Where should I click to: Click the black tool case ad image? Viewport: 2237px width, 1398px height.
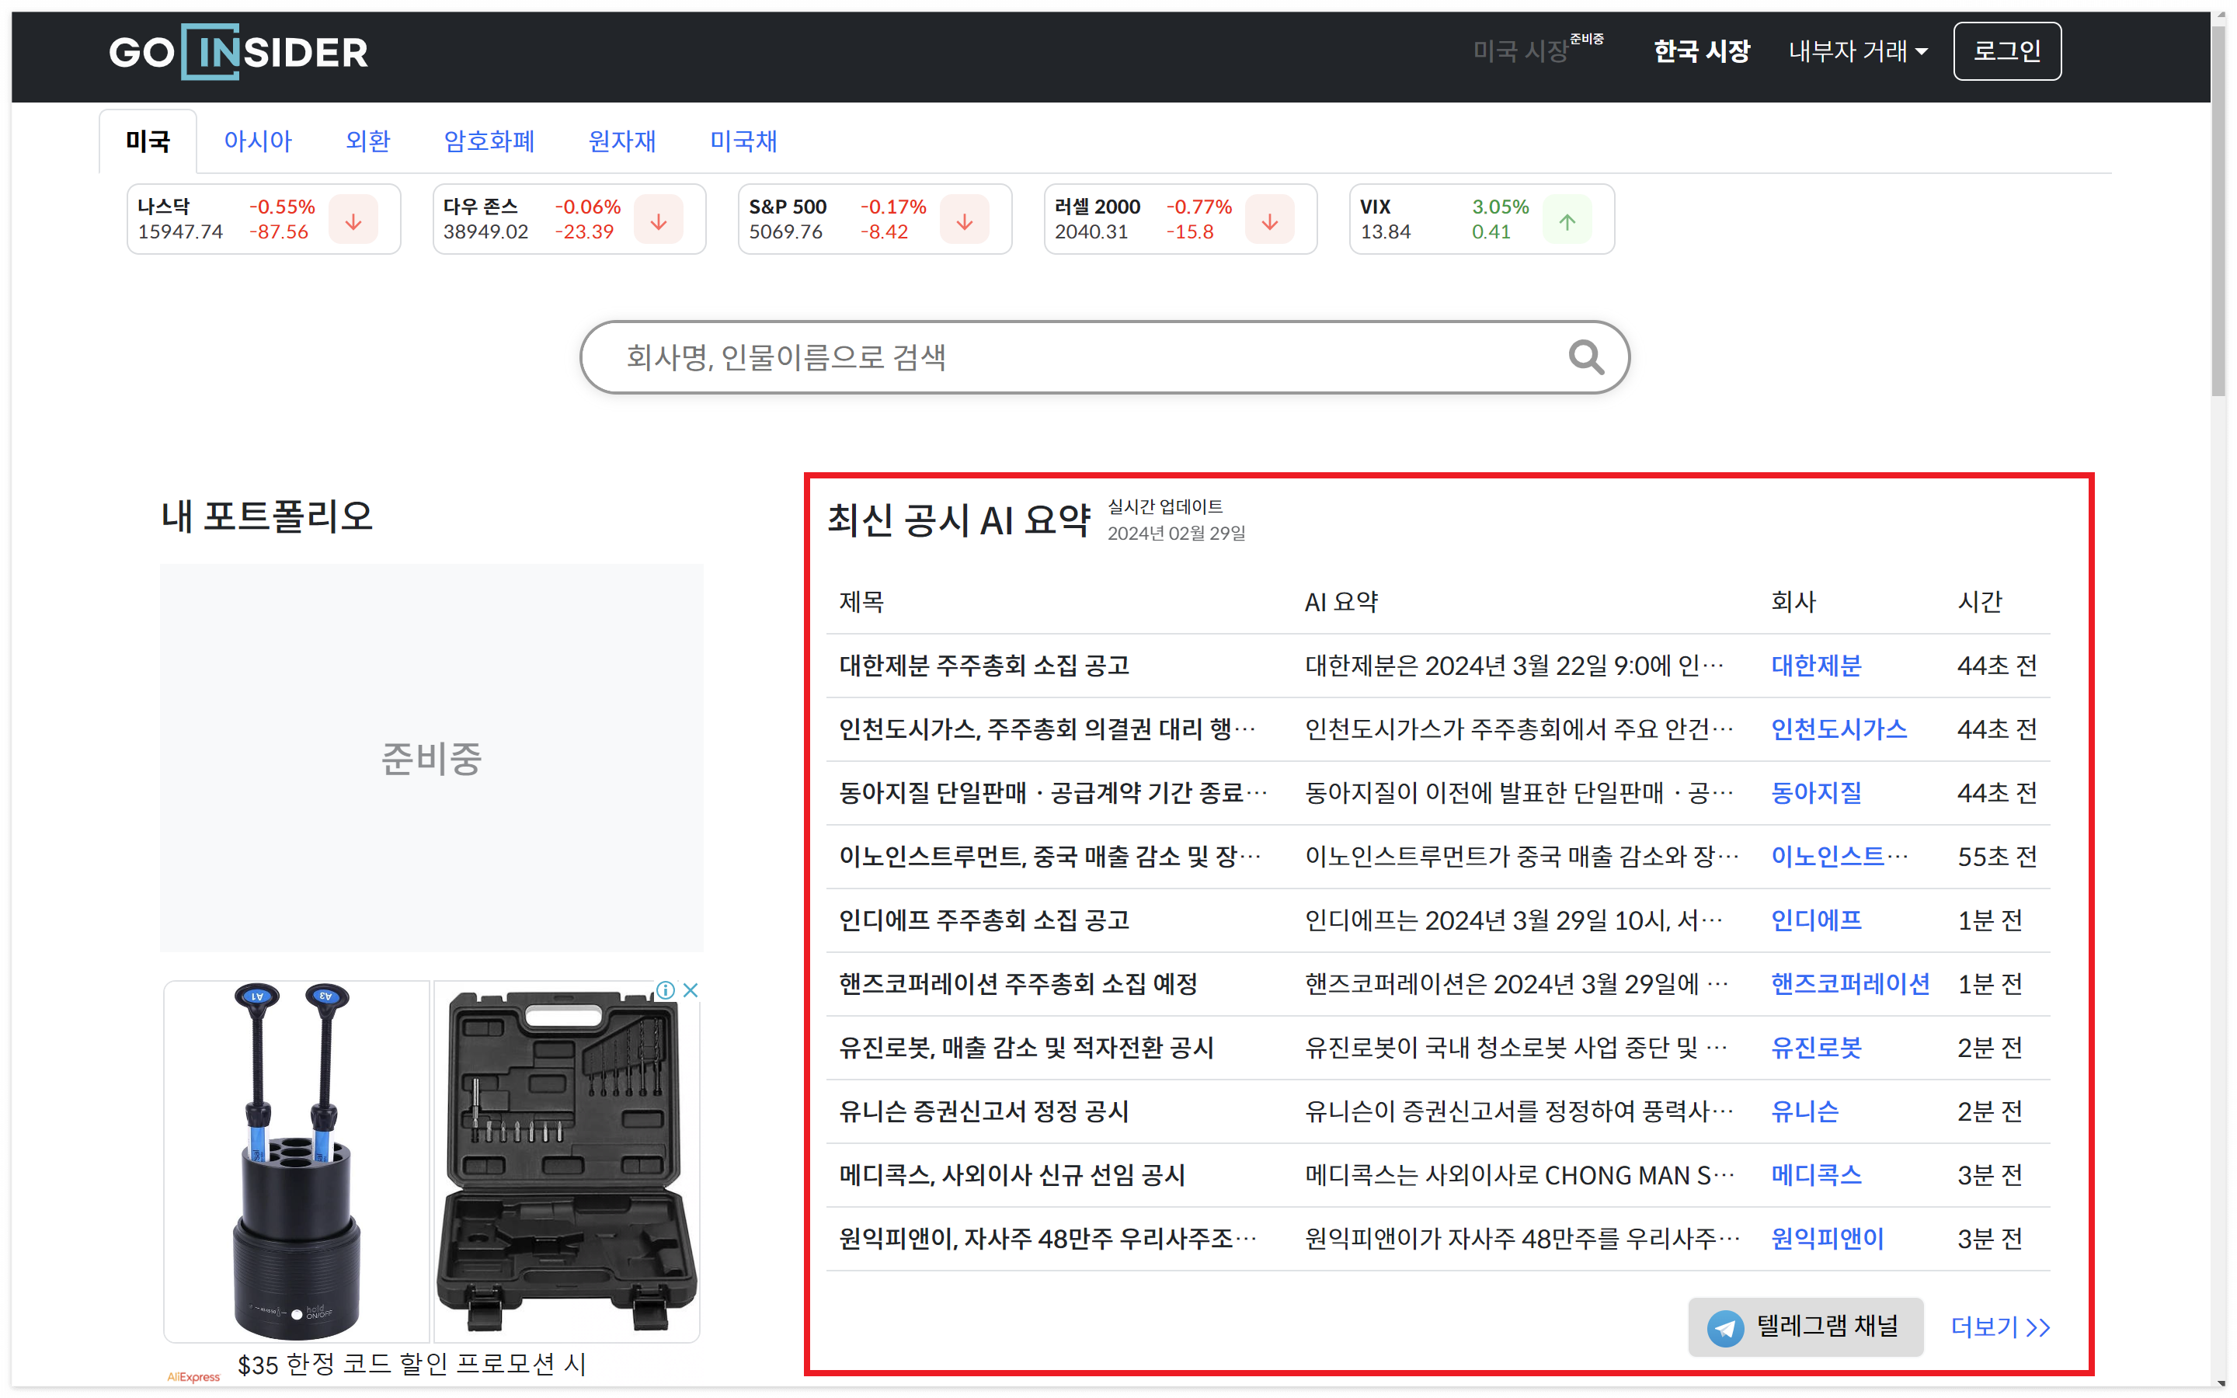[x=567, y=1162]
